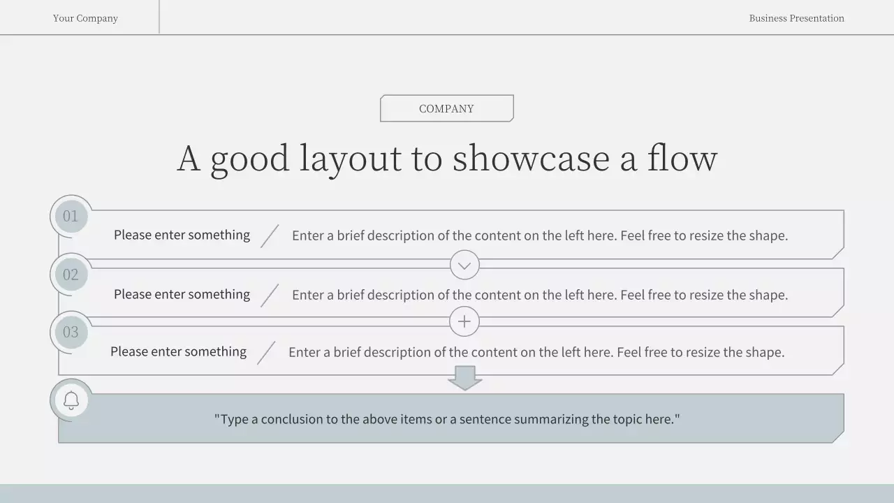Click the chevron-down circle between steps
894x503 pixels.
click(464, 265)
